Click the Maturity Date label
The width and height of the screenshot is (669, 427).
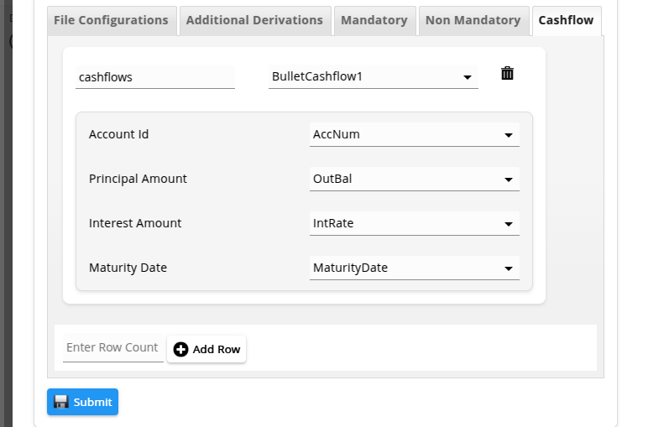[x=128, y=268]
